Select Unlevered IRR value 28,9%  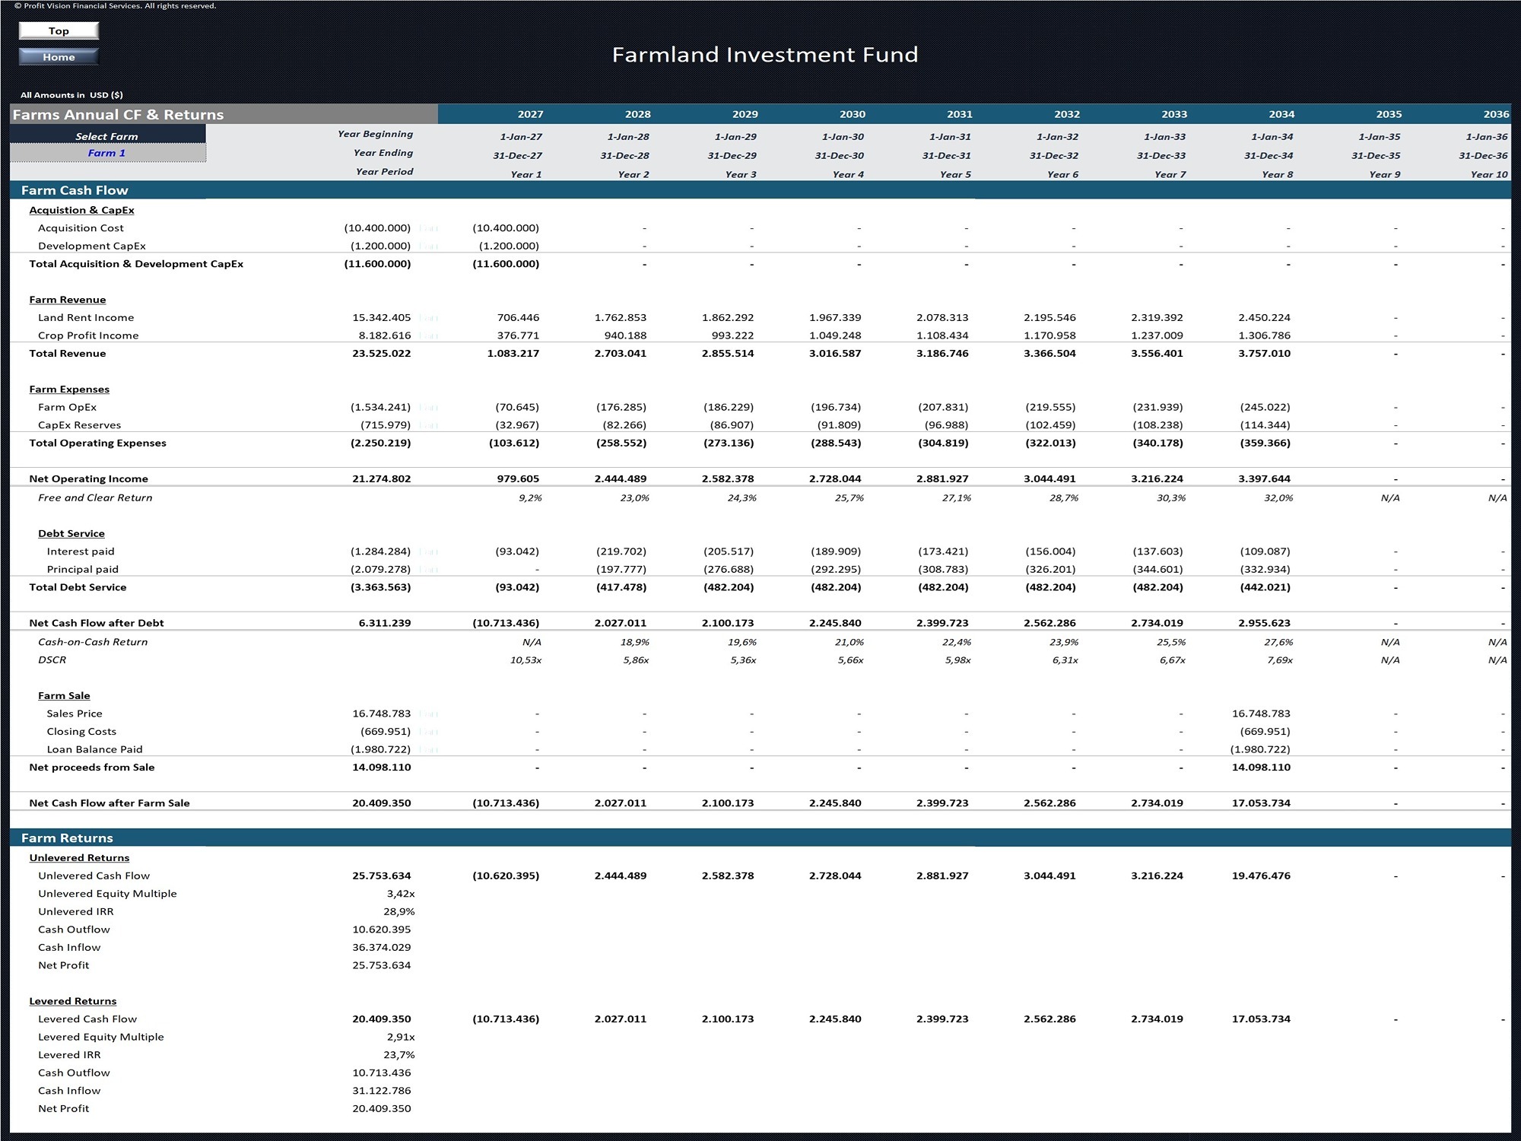point(399,911)
